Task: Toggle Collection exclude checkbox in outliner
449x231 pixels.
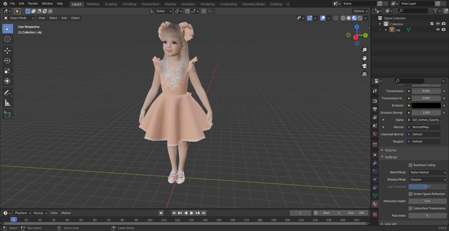Action: (x=432, y=24)
